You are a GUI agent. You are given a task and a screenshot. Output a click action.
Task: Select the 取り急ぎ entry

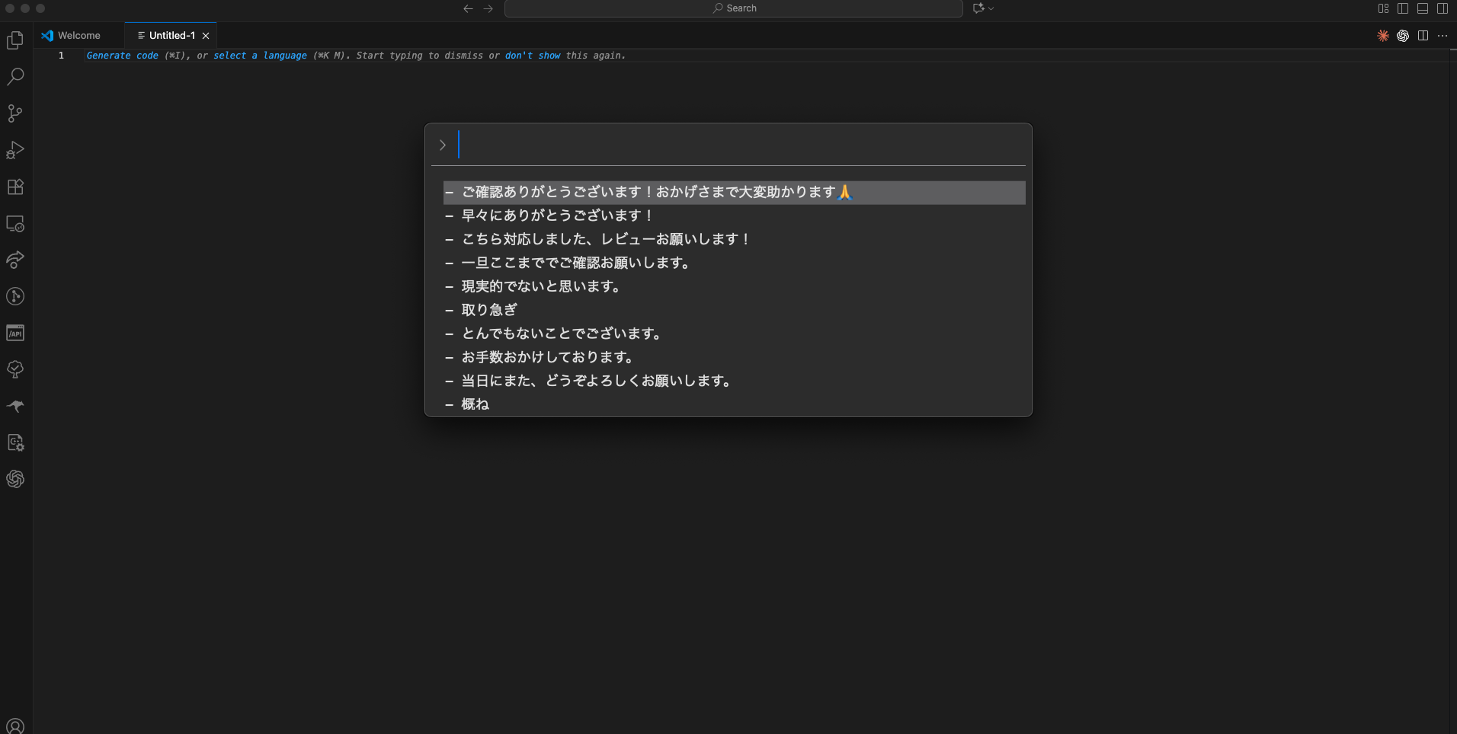point(735,311)
